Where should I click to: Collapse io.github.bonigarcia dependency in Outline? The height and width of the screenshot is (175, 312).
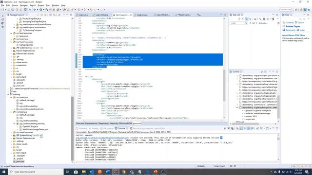[237, 107]
